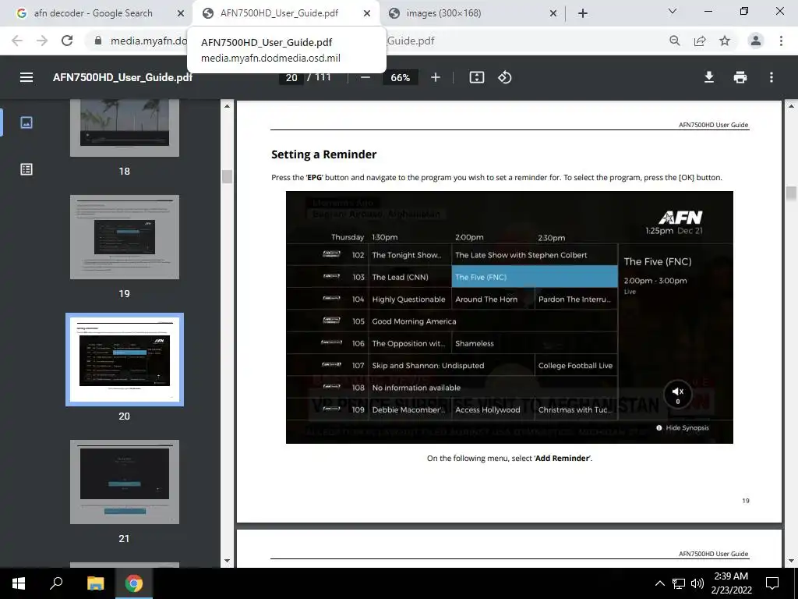Show page thumbnails view in sidebar
Screen dimensions: 798x599
[26, 122]
